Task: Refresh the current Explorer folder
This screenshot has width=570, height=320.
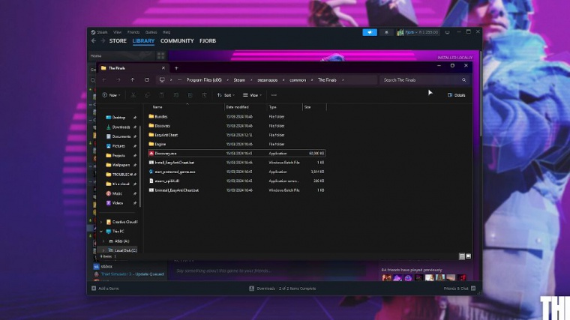Action: pyautogui.click(x=147, y=79)
